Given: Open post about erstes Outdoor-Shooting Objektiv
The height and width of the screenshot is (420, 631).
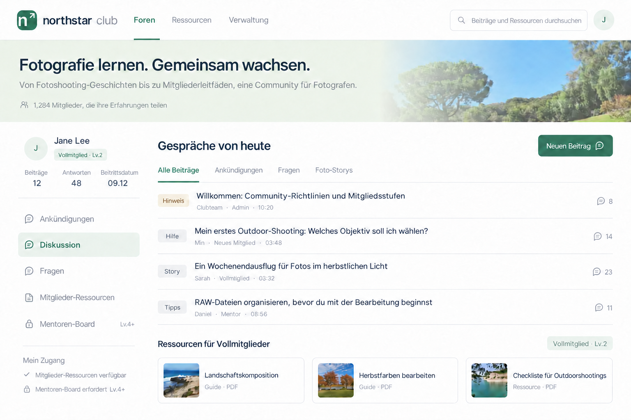Looking at the screenshot, I should [x=311, y=231].
